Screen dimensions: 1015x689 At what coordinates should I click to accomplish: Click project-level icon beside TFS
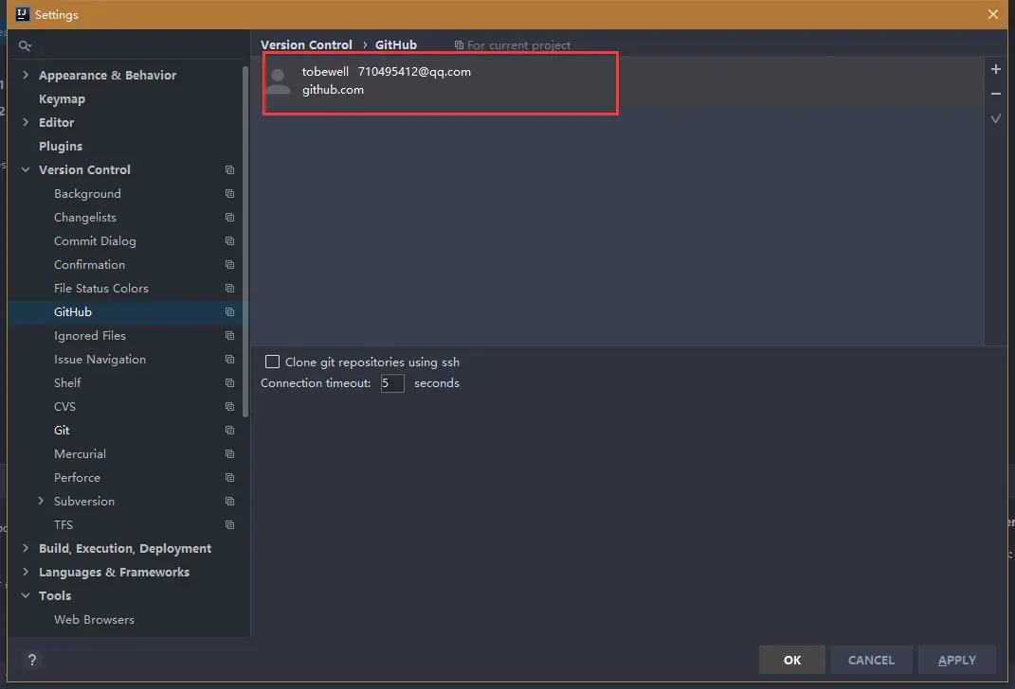click(x=229, y=525)
